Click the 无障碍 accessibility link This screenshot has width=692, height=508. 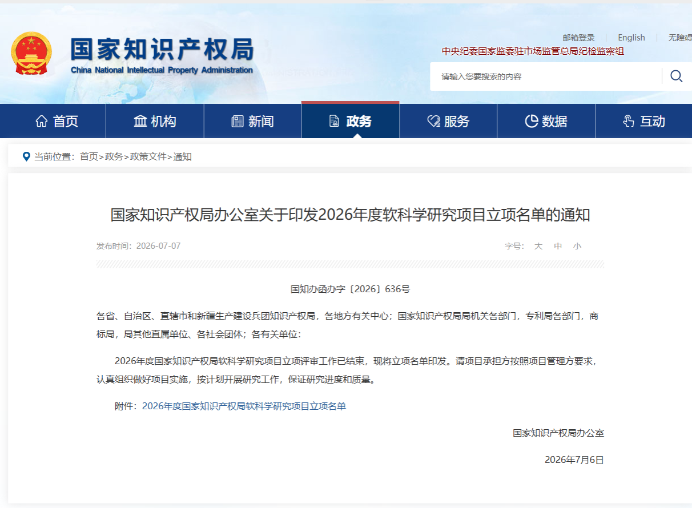(x=680, y=38)
